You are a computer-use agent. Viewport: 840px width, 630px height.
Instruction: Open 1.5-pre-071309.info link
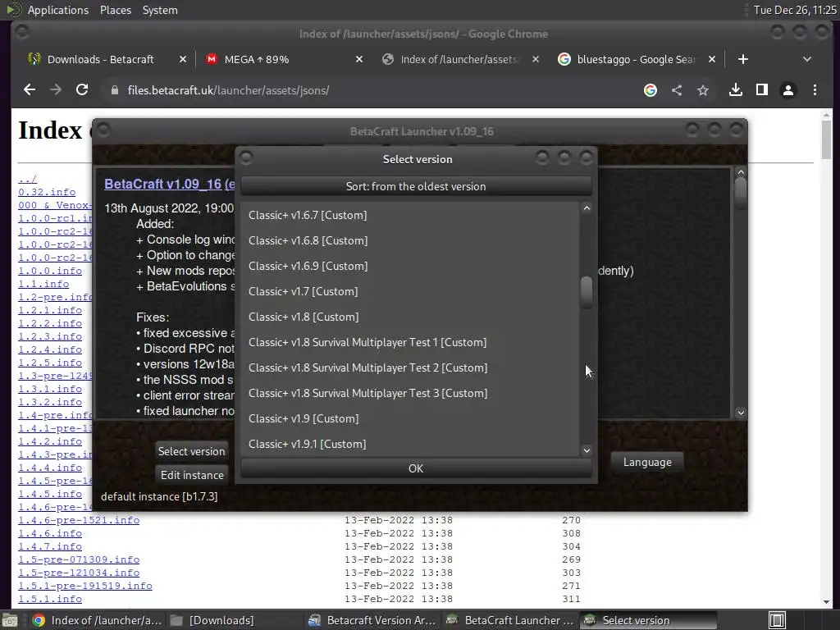79,559
